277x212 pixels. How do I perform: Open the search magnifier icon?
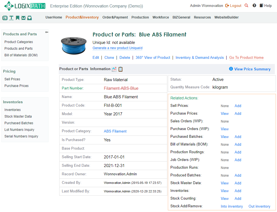246,5
